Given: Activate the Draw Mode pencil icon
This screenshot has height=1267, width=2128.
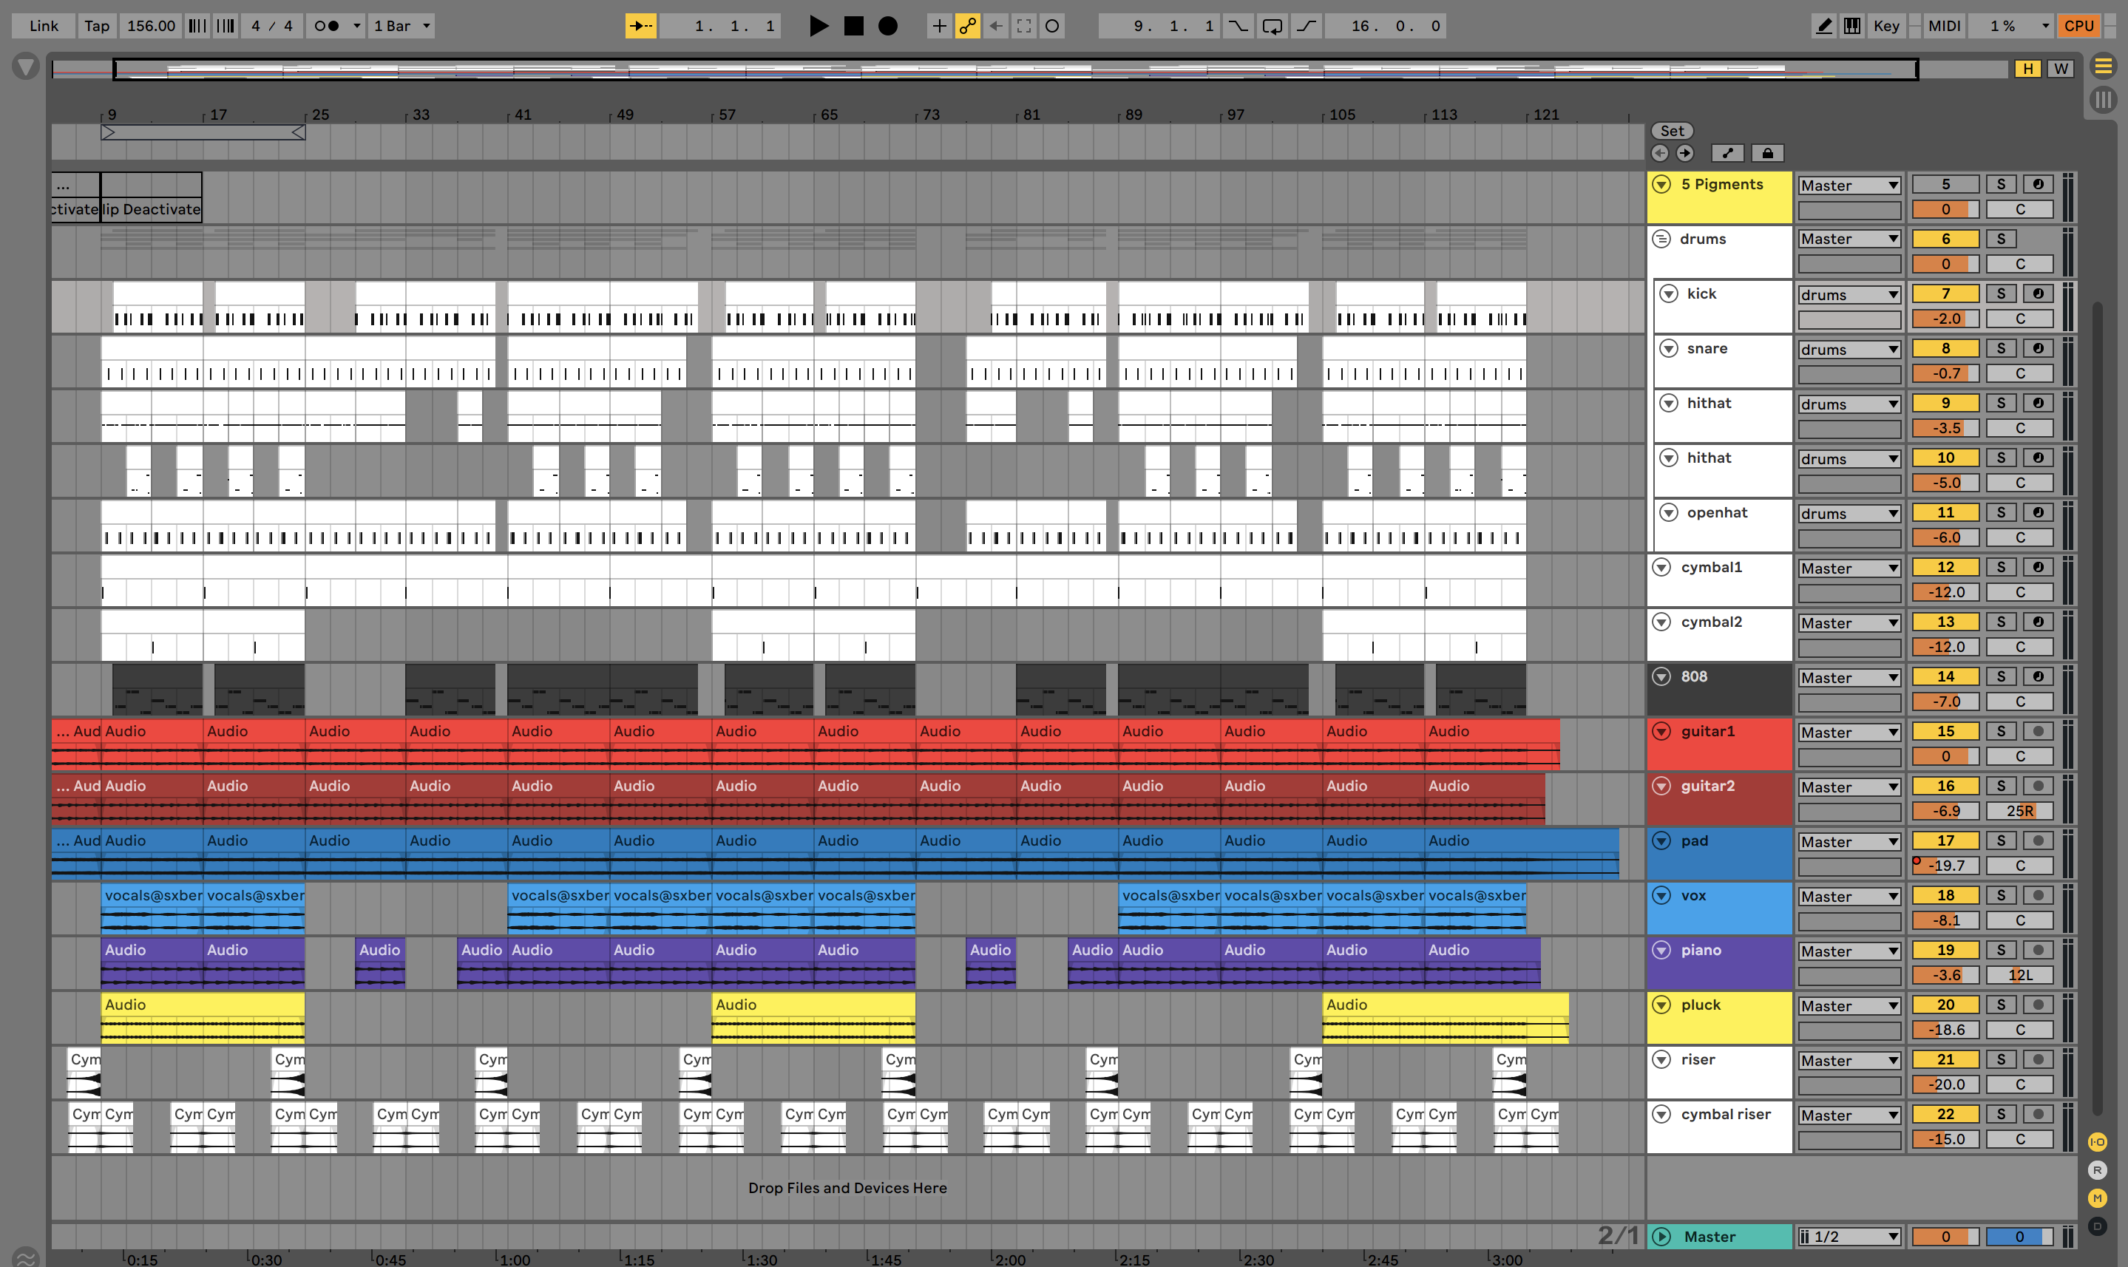Looking at the screenshot, I should click(x=1823, y=26).
